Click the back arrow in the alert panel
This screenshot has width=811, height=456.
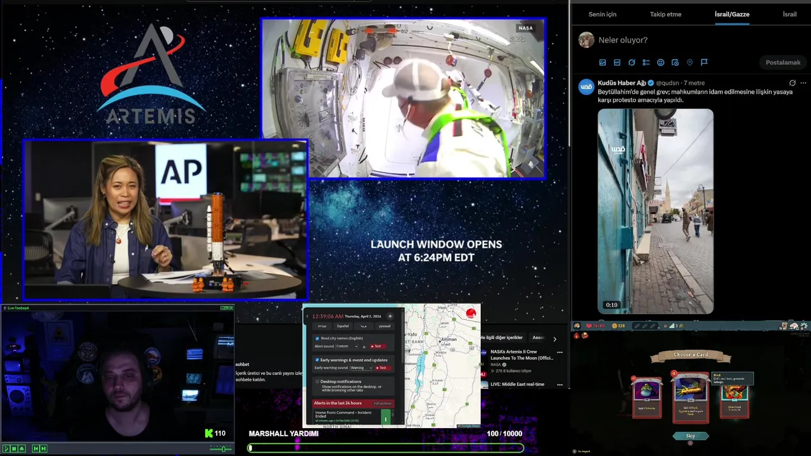307,316
